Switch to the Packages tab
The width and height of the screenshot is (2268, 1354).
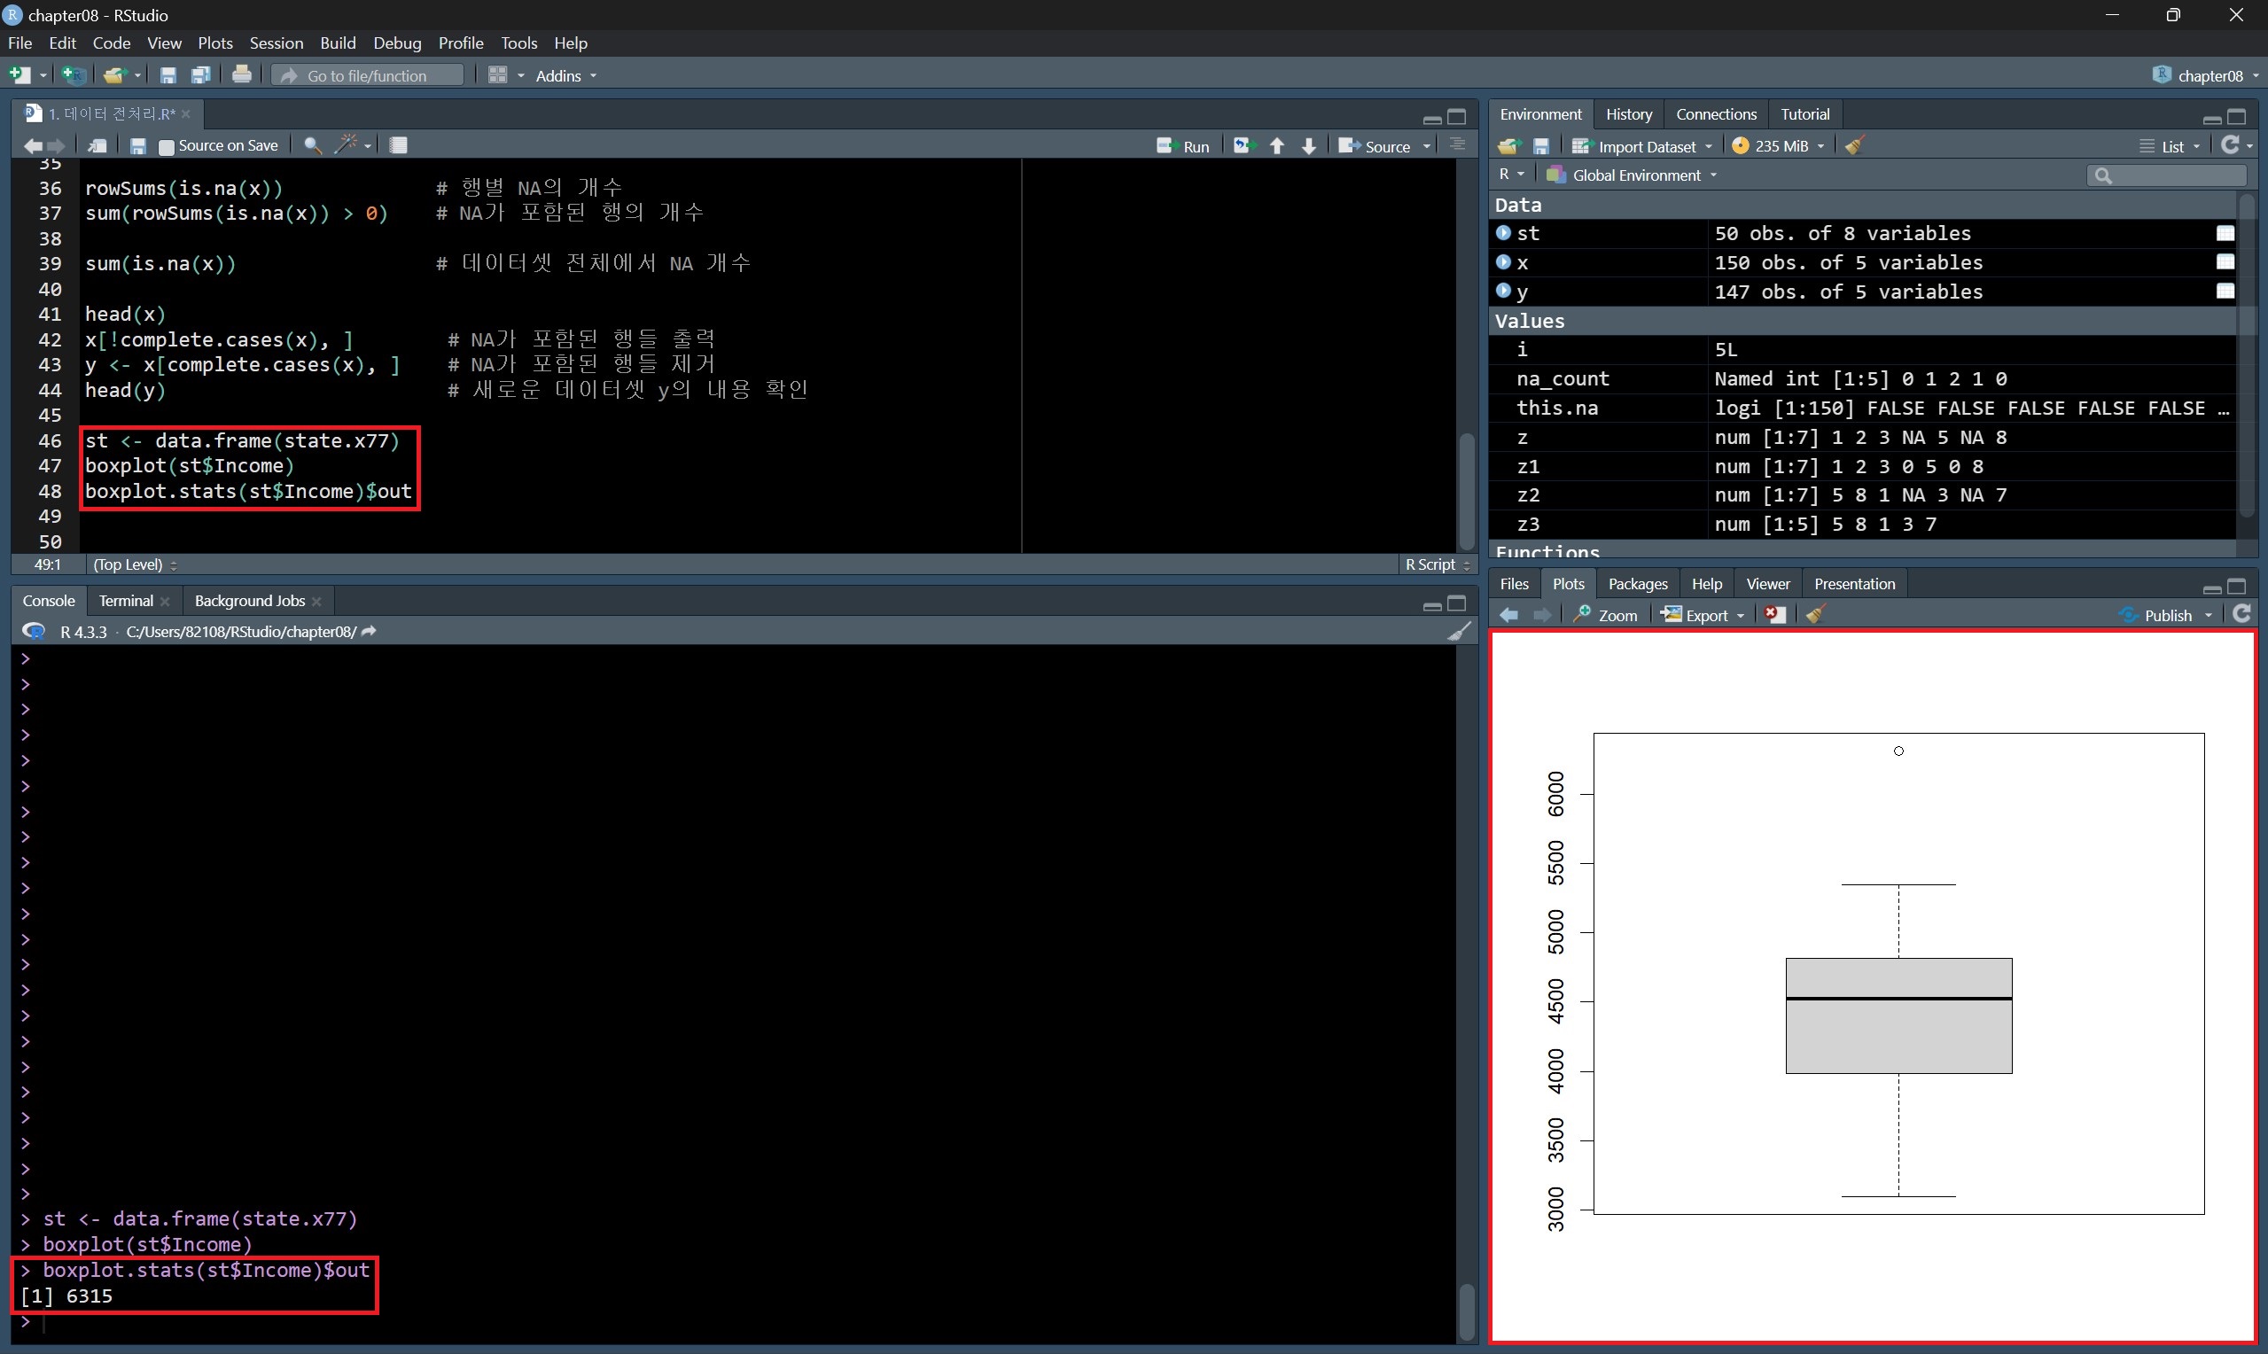coord(1637,584)
